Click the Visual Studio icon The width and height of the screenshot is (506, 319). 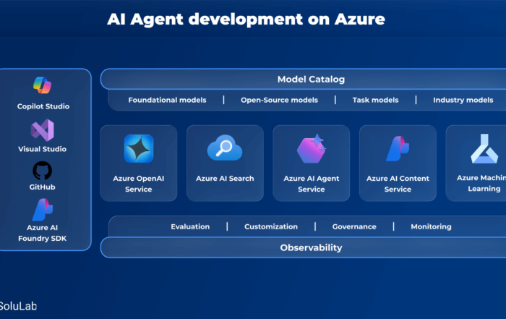coord(42,129)
